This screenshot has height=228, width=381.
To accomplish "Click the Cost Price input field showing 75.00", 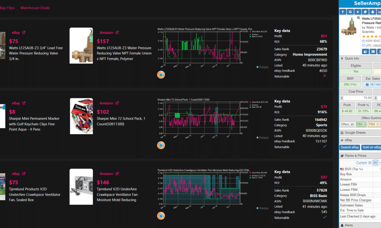I will coord(357,98).
